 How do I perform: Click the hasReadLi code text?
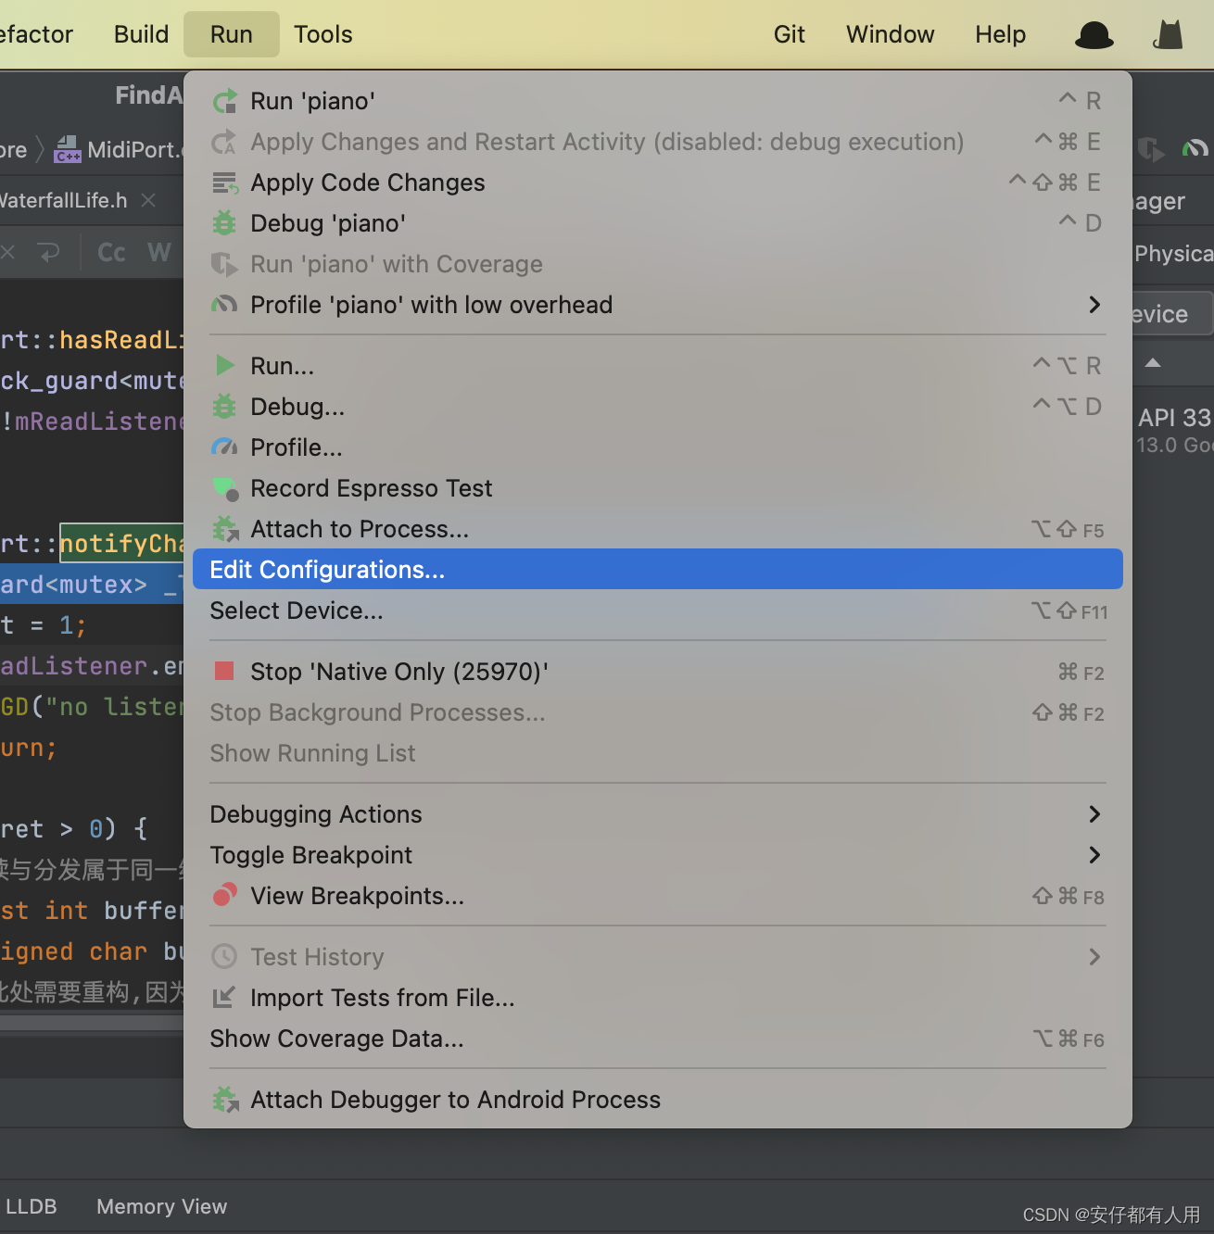click(121, 340)
